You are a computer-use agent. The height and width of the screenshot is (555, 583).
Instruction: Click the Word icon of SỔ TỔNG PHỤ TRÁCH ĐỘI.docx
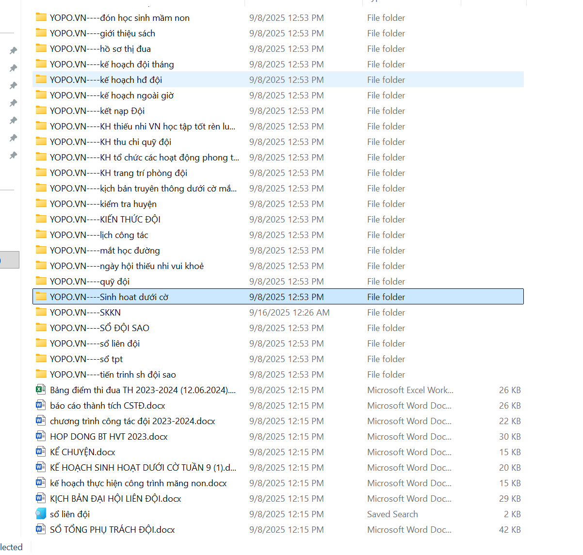(x=41, y=529)
